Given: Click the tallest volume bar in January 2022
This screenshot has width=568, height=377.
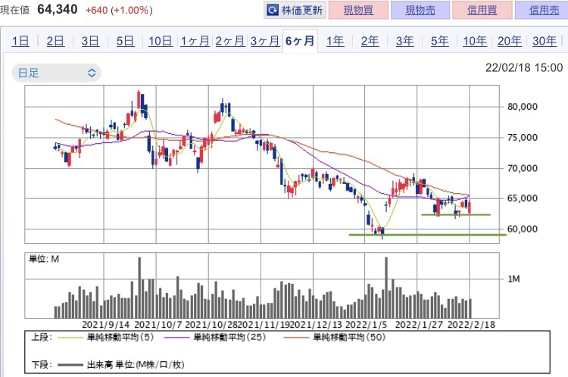Looking at the screenshot, I should [x=386, y=288].
